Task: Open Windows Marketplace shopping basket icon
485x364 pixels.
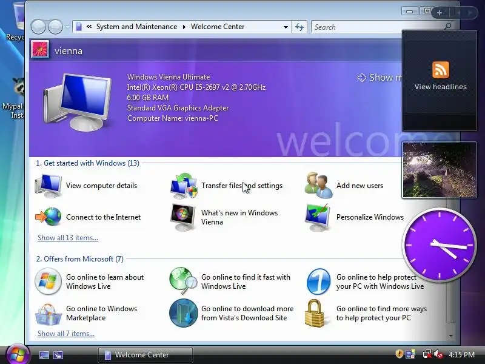Action: [48, 314]
